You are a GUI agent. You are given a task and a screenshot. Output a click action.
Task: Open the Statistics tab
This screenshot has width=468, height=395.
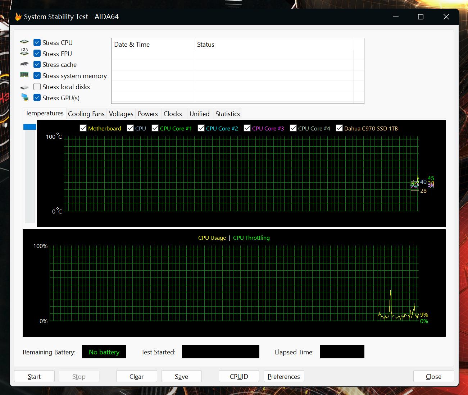coord(227,114)
